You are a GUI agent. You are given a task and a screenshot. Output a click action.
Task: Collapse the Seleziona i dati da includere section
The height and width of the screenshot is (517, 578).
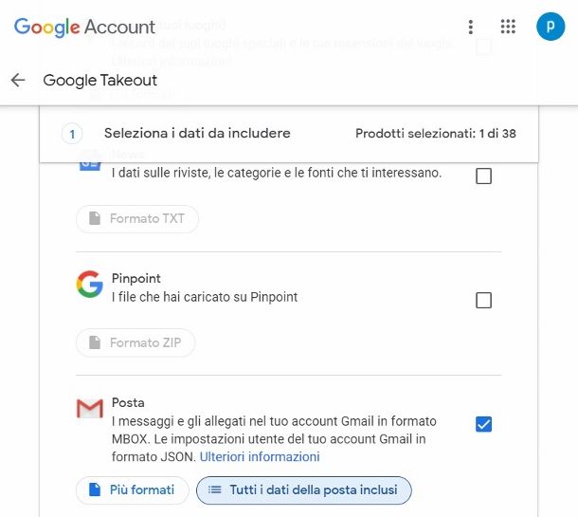click(x=197, y=134)
